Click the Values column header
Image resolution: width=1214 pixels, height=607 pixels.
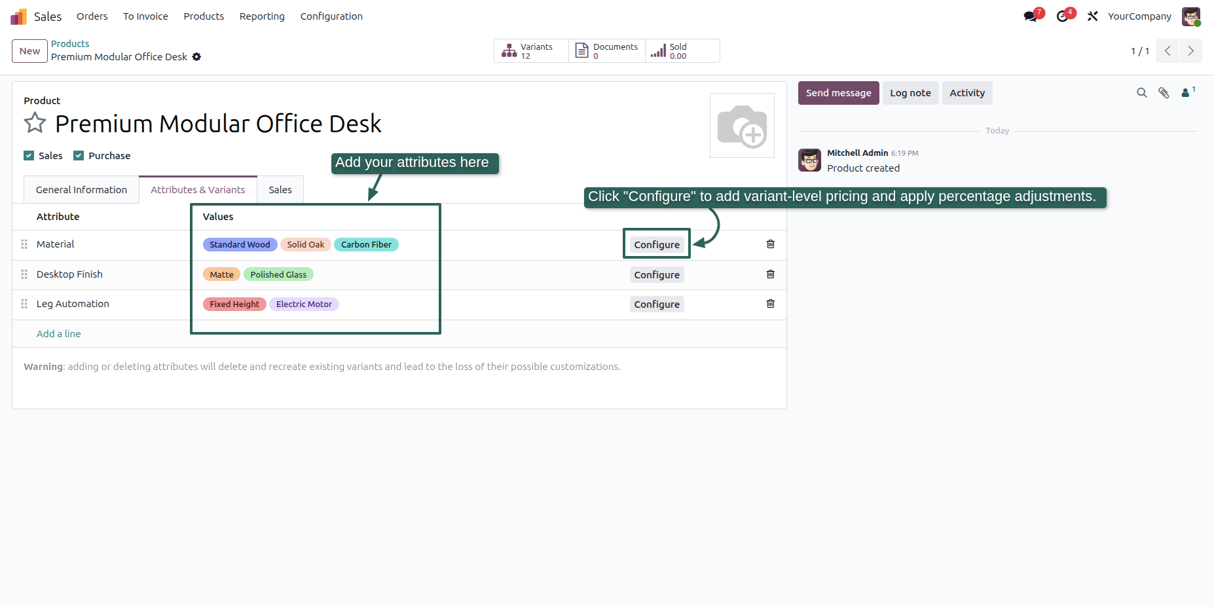218,217
